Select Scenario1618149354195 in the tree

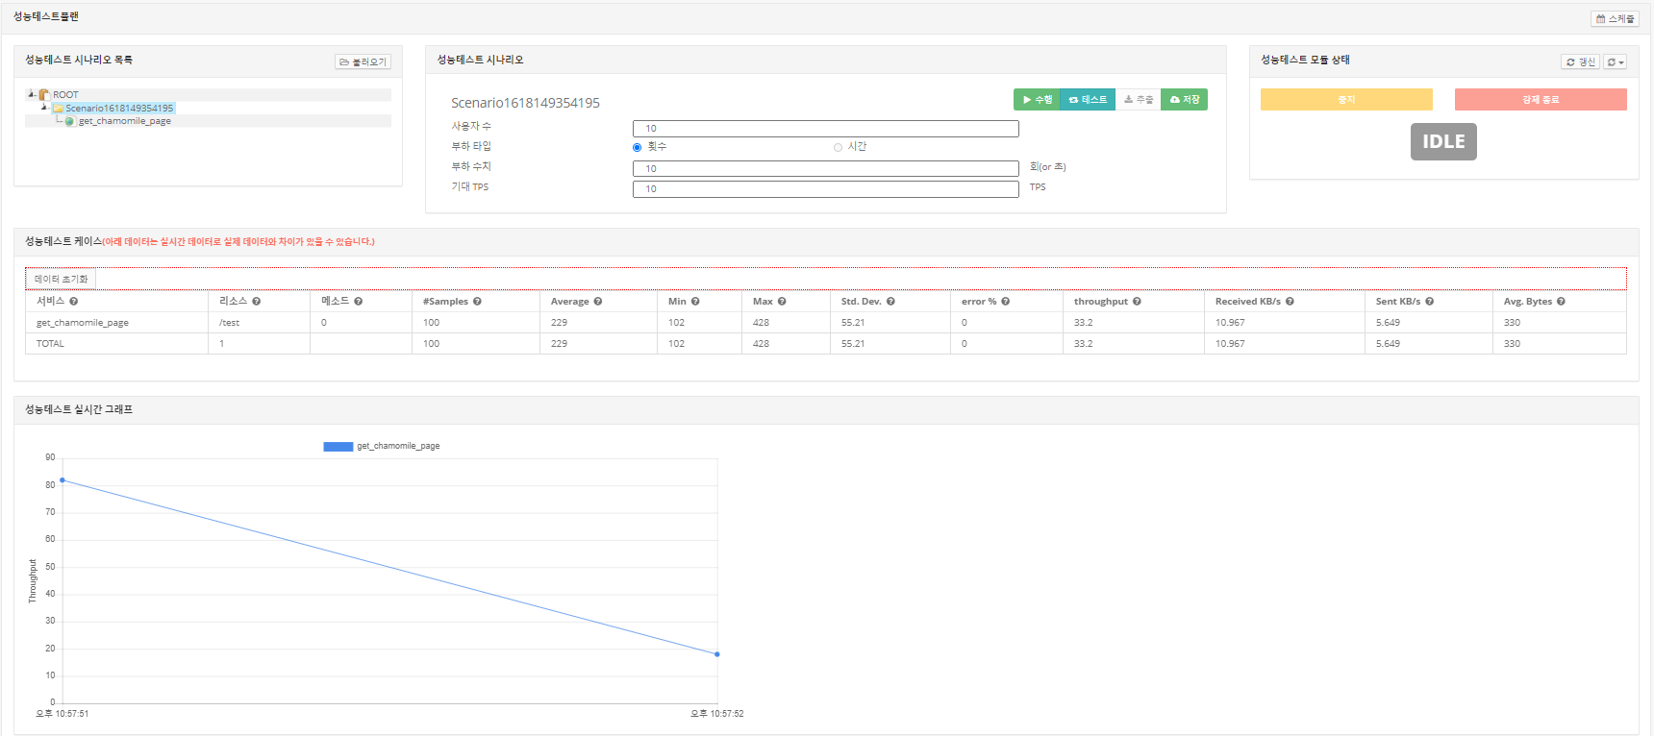119,109
